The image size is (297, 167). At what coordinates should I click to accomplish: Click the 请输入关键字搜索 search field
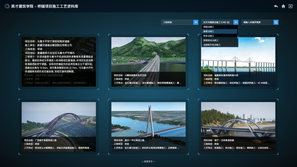click(257, 22)
